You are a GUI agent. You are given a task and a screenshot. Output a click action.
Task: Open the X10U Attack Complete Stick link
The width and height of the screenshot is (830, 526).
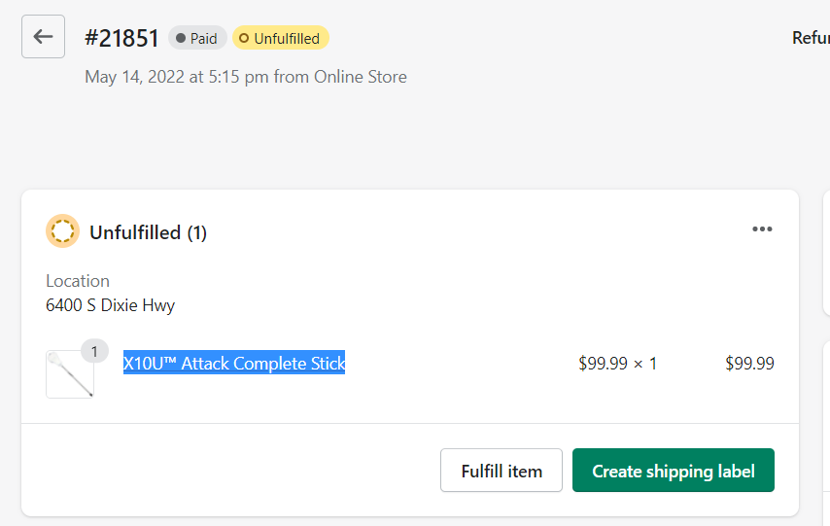point(234,363)
